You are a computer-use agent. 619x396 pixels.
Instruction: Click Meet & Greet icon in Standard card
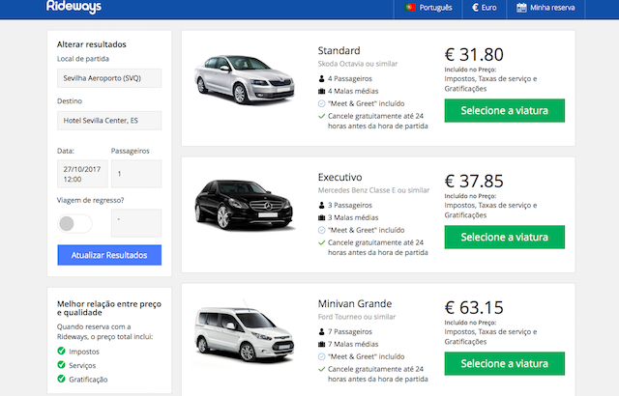[321, 103]
